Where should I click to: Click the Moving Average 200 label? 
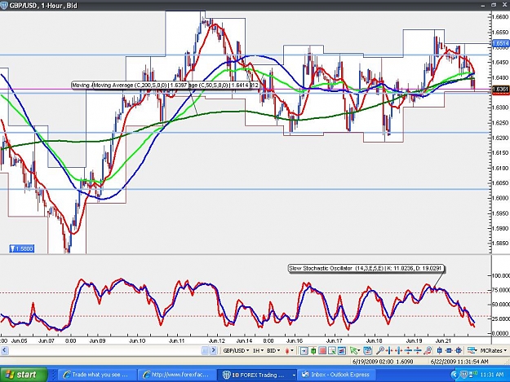click(140, 85)
